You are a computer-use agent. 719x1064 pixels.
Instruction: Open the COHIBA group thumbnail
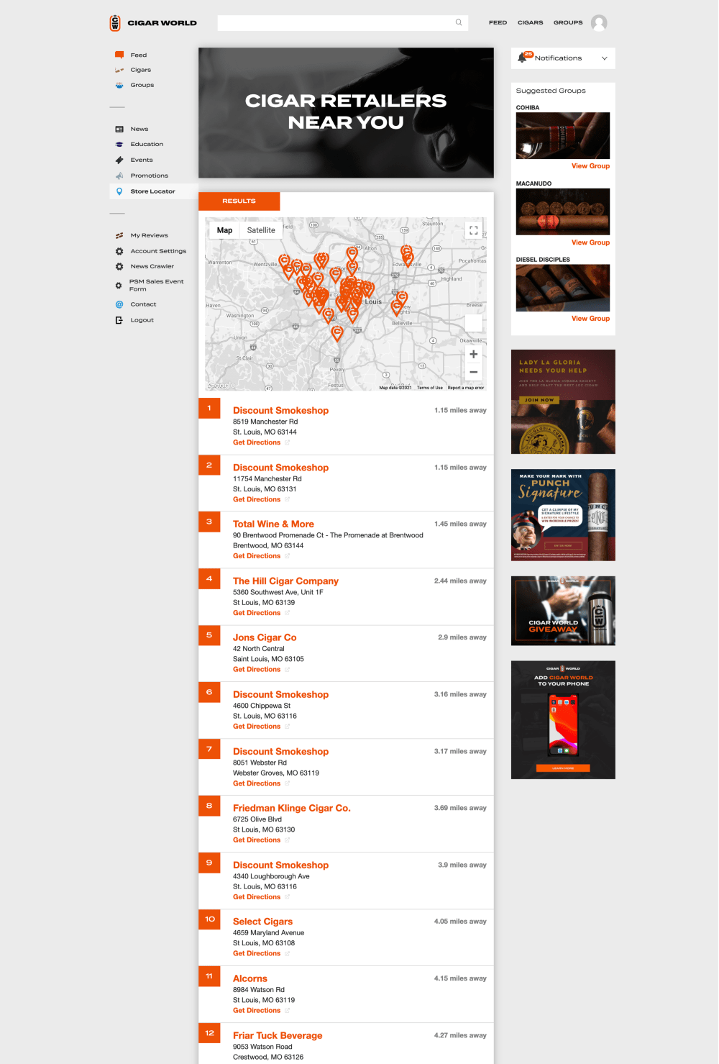click(563, 136)
